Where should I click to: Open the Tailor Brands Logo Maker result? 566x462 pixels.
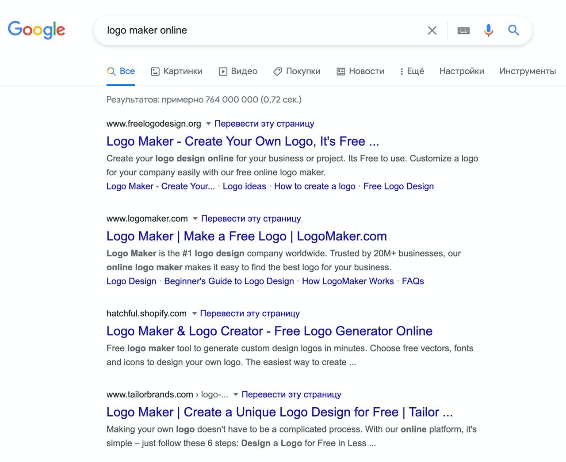279,412
